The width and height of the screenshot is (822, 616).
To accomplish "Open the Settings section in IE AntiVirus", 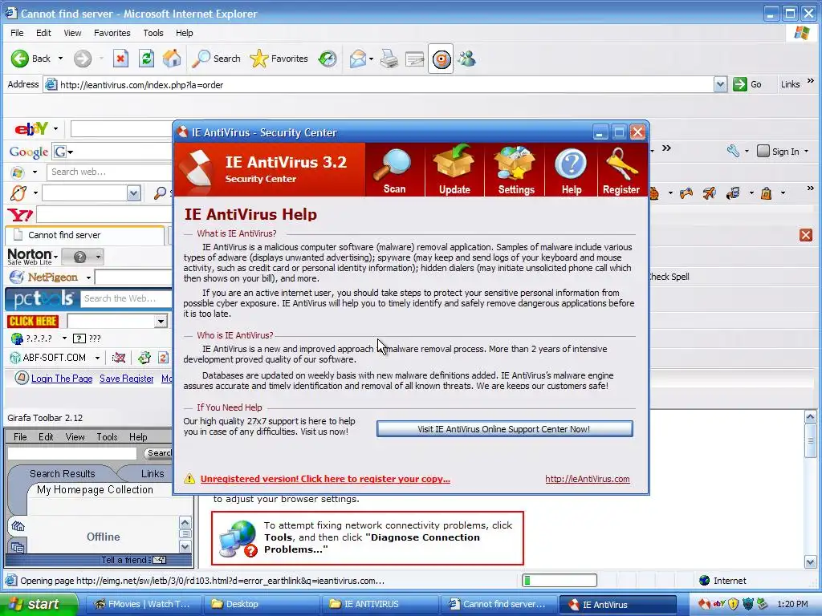I will point(516,170).
